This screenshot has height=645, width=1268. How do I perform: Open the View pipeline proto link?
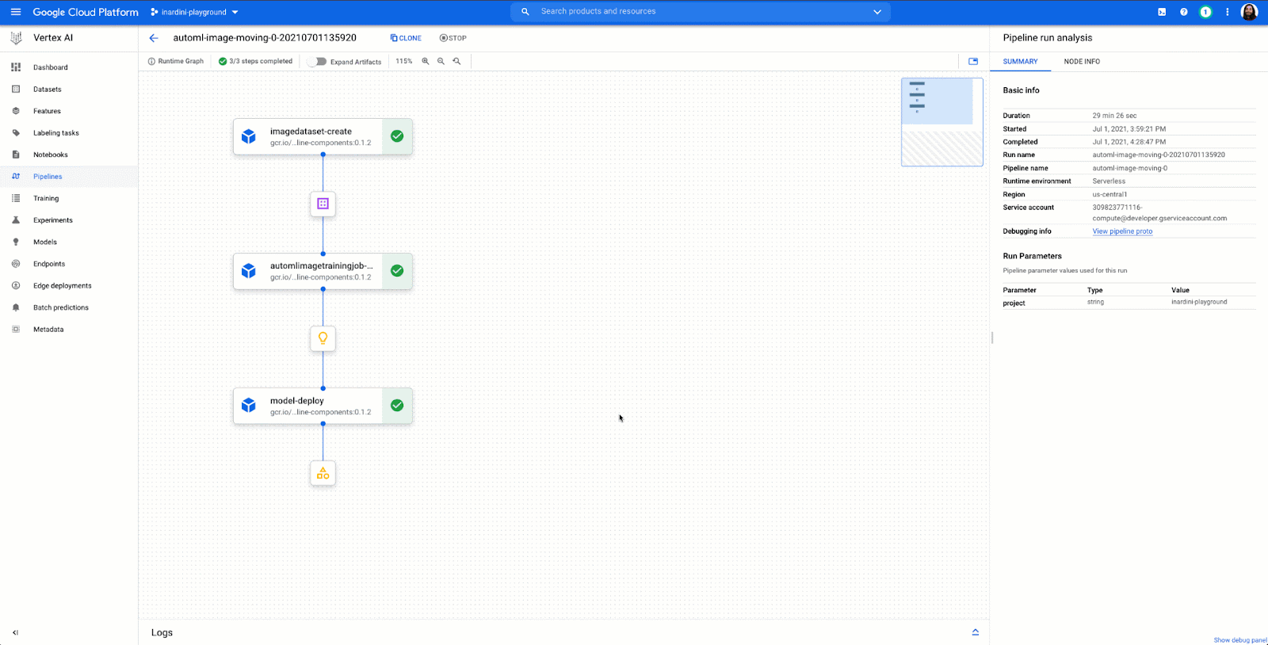[1122, 231]
